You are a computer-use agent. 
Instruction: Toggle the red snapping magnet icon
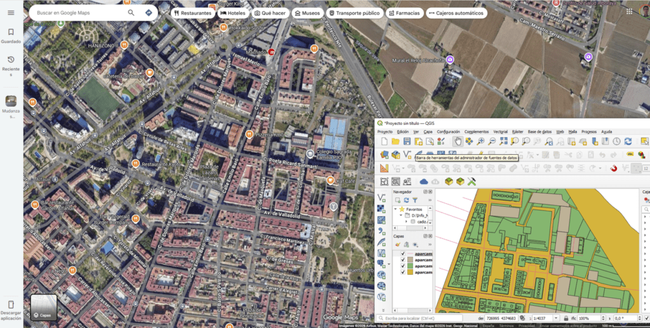[x=614, y=169]
